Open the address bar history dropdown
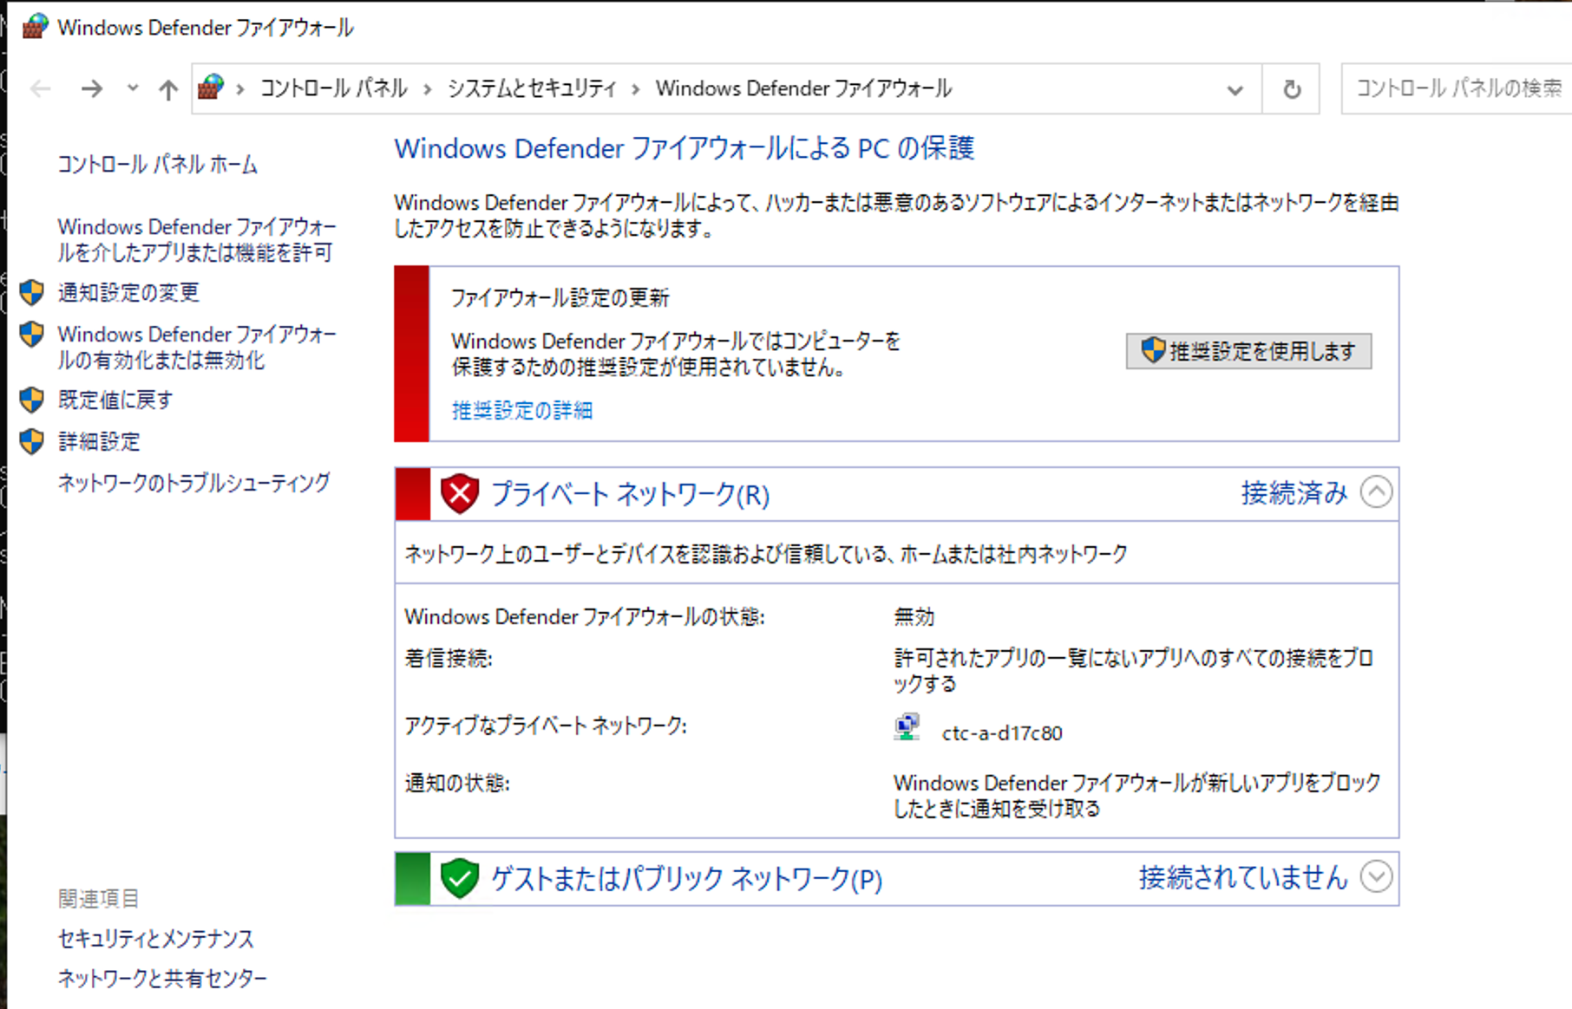 click(1235, 89)
